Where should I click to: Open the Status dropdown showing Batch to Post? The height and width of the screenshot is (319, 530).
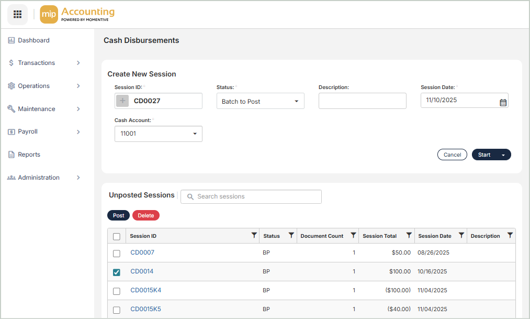coord(260,101)
